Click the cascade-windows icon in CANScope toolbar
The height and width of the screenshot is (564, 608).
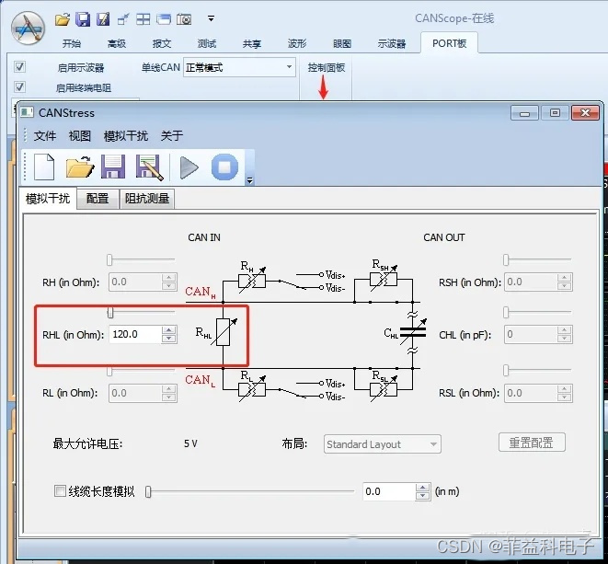point(164,19)
